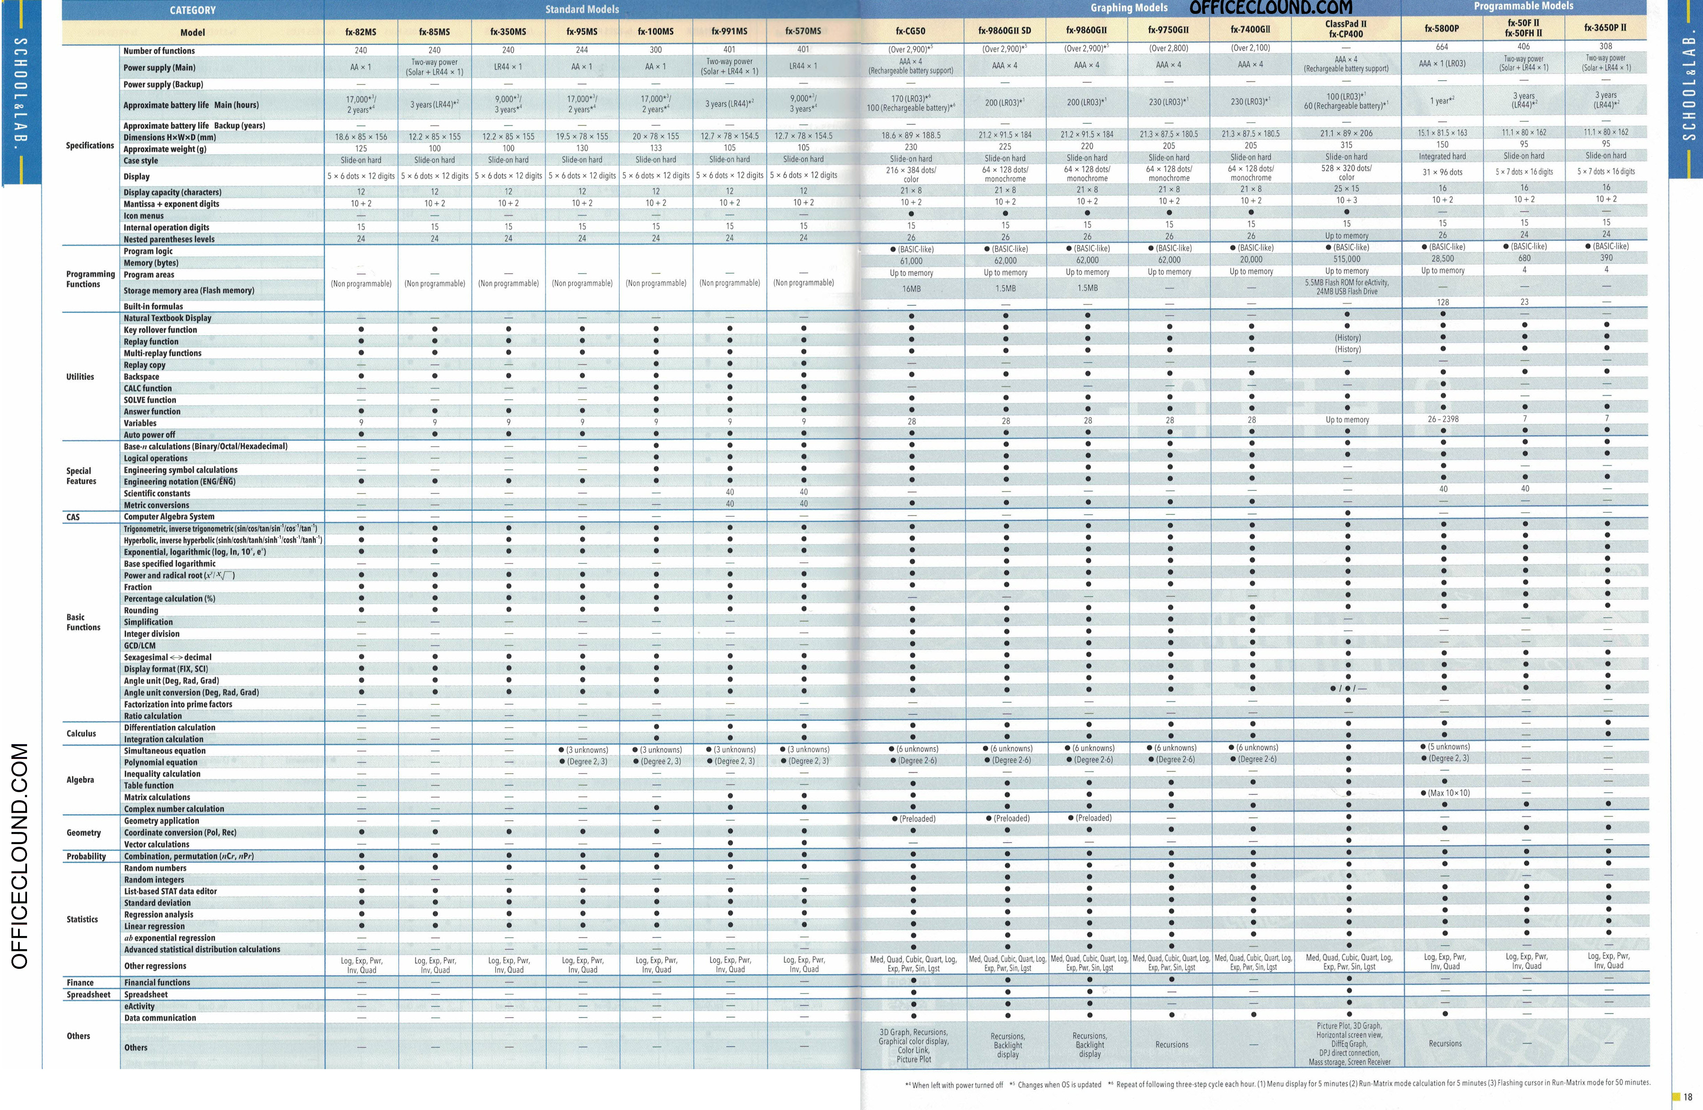Select the Specifications category label
The image size is (1703, 1110).
click(90, 146)
